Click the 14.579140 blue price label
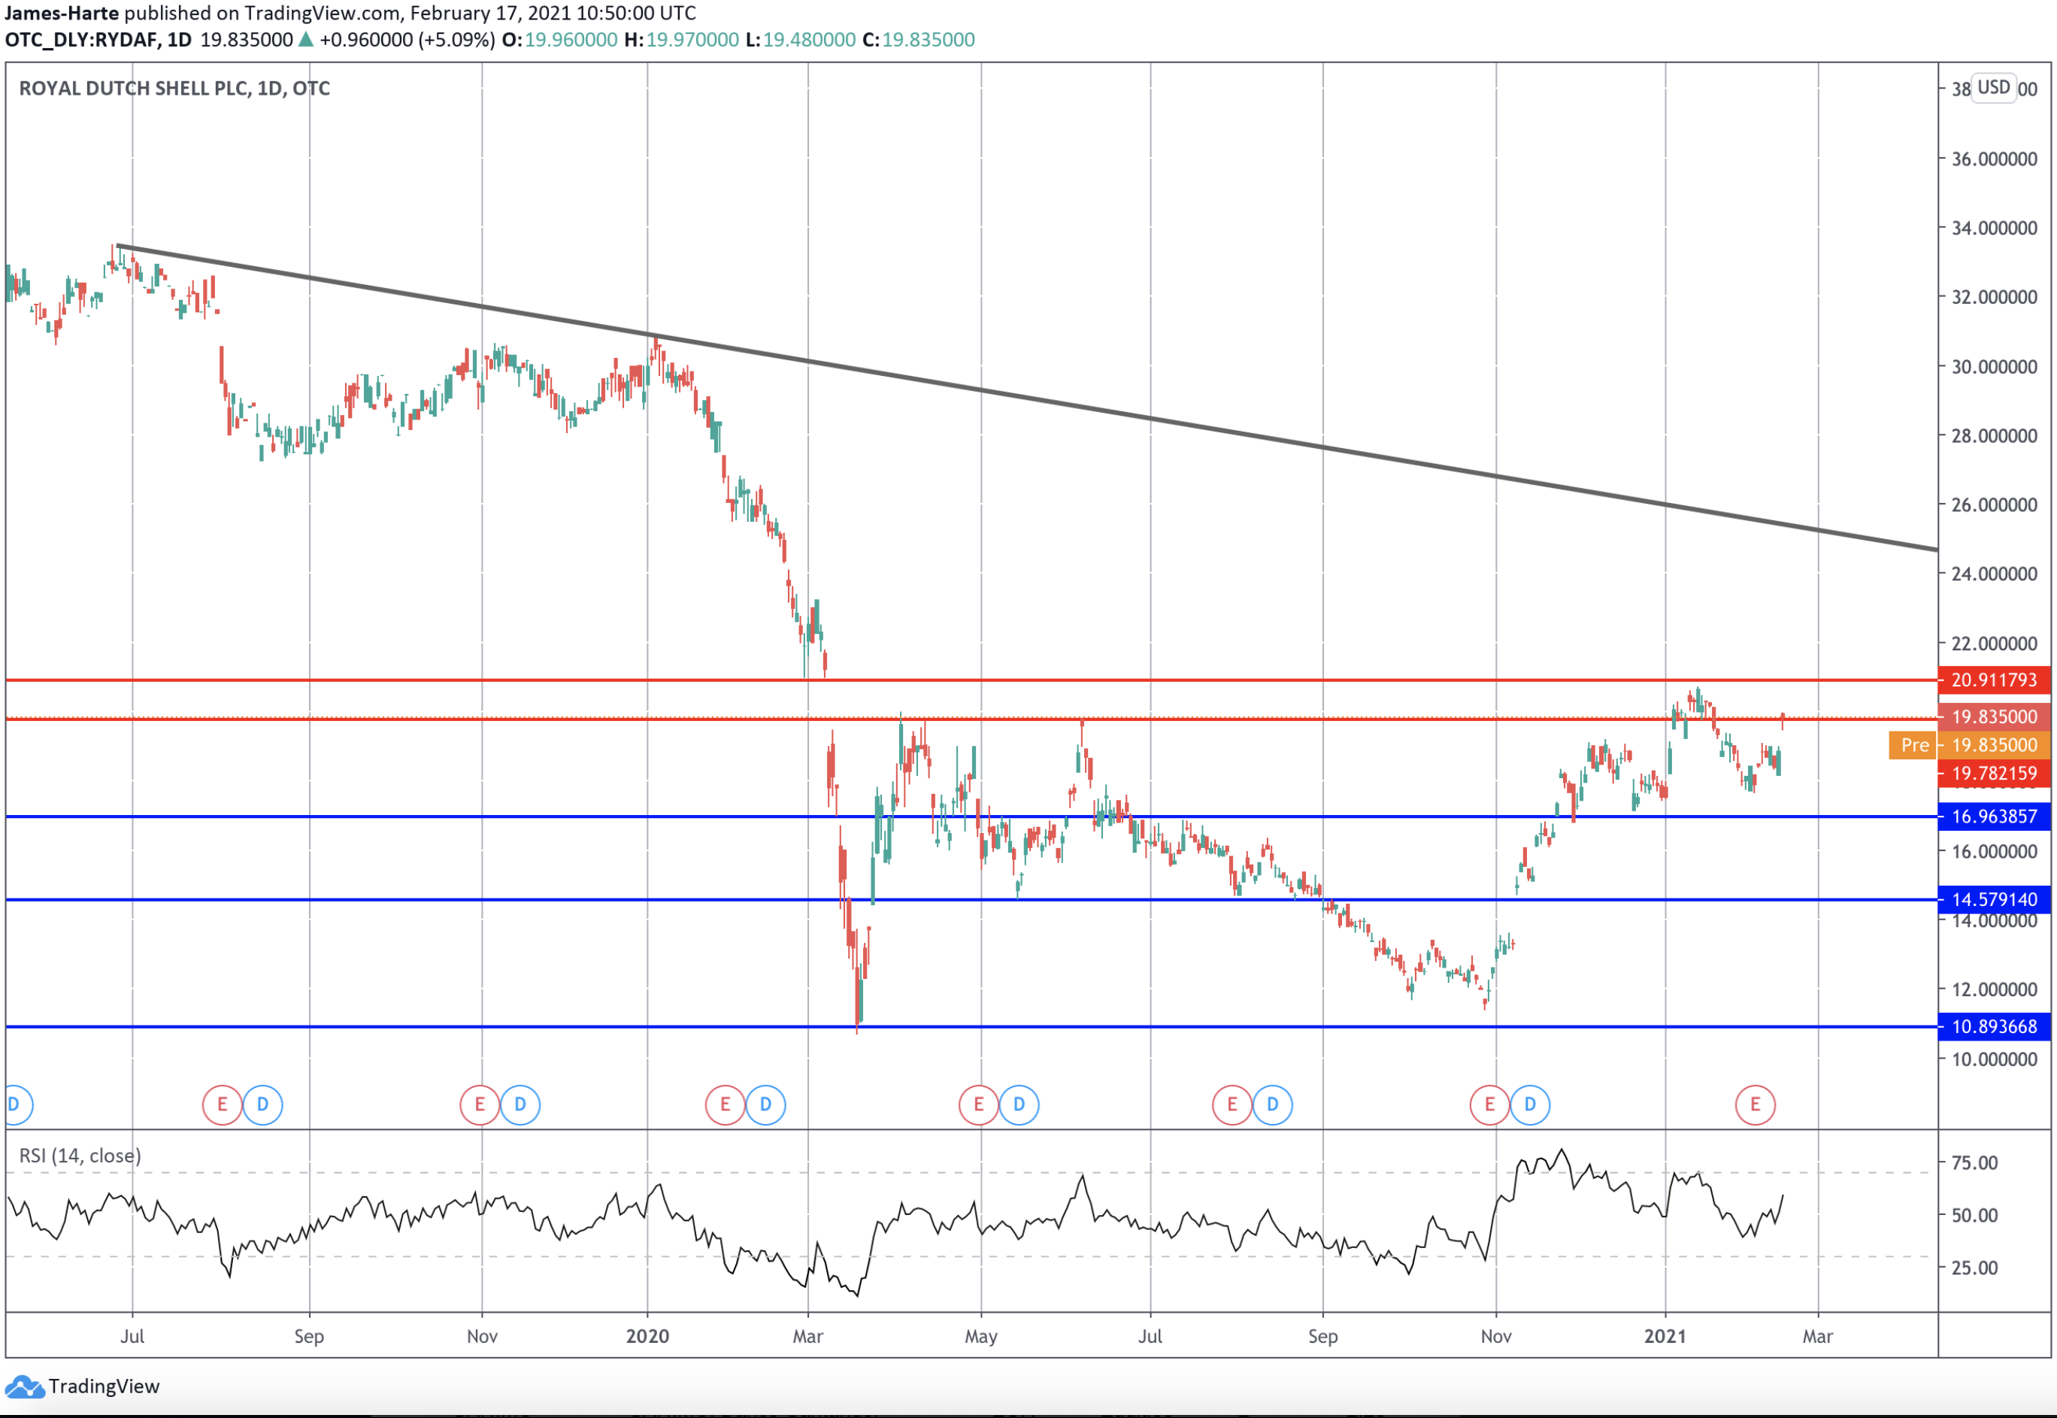 1993,899
